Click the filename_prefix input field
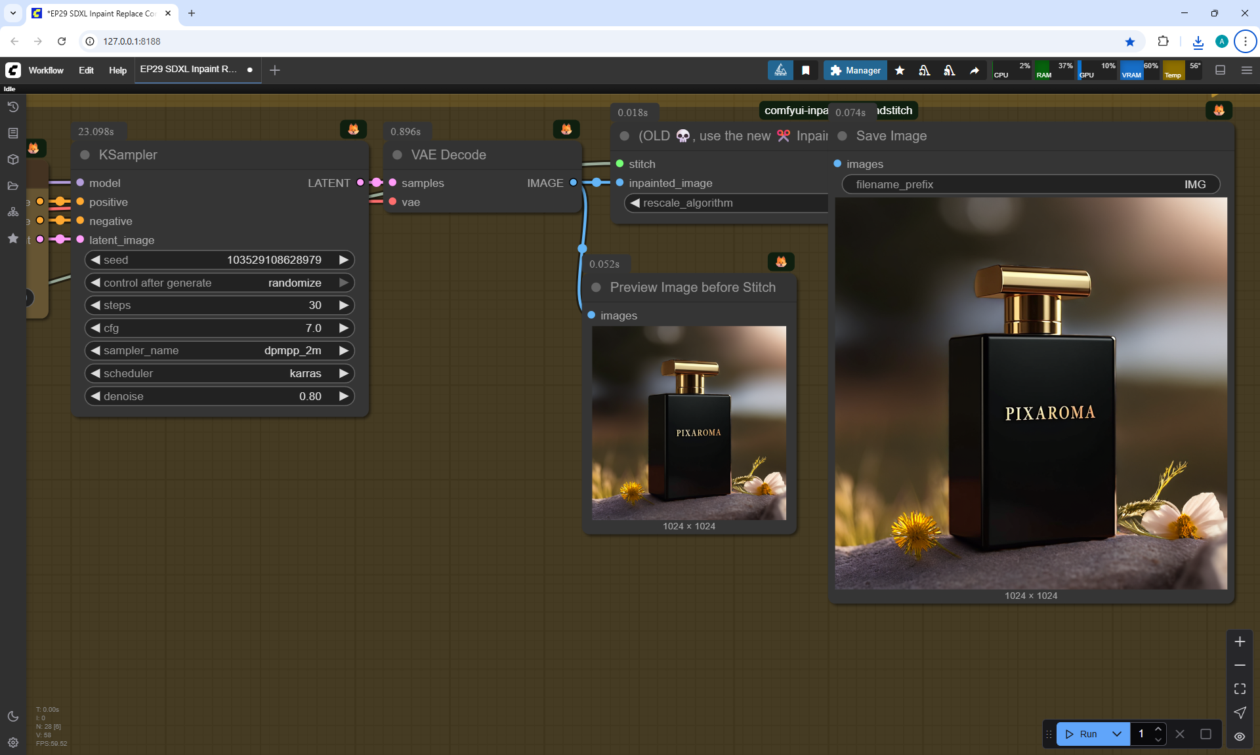 click(x=1030, y=184)
